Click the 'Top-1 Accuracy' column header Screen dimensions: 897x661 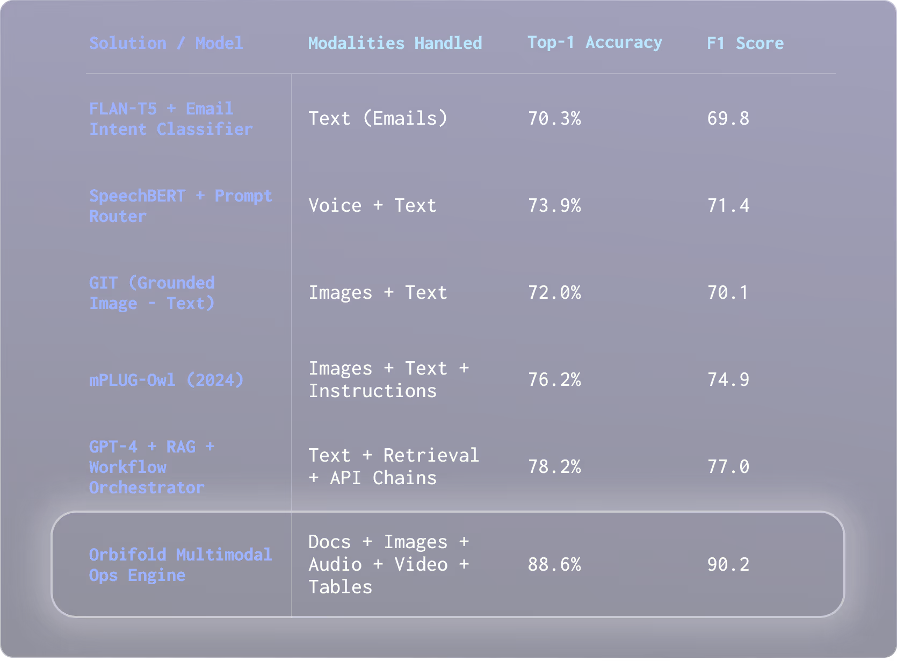click(x=595, y=42)
